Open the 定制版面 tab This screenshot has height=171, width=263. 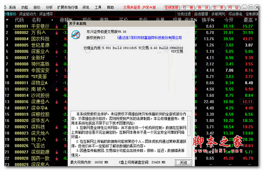(x=251, y=14)
